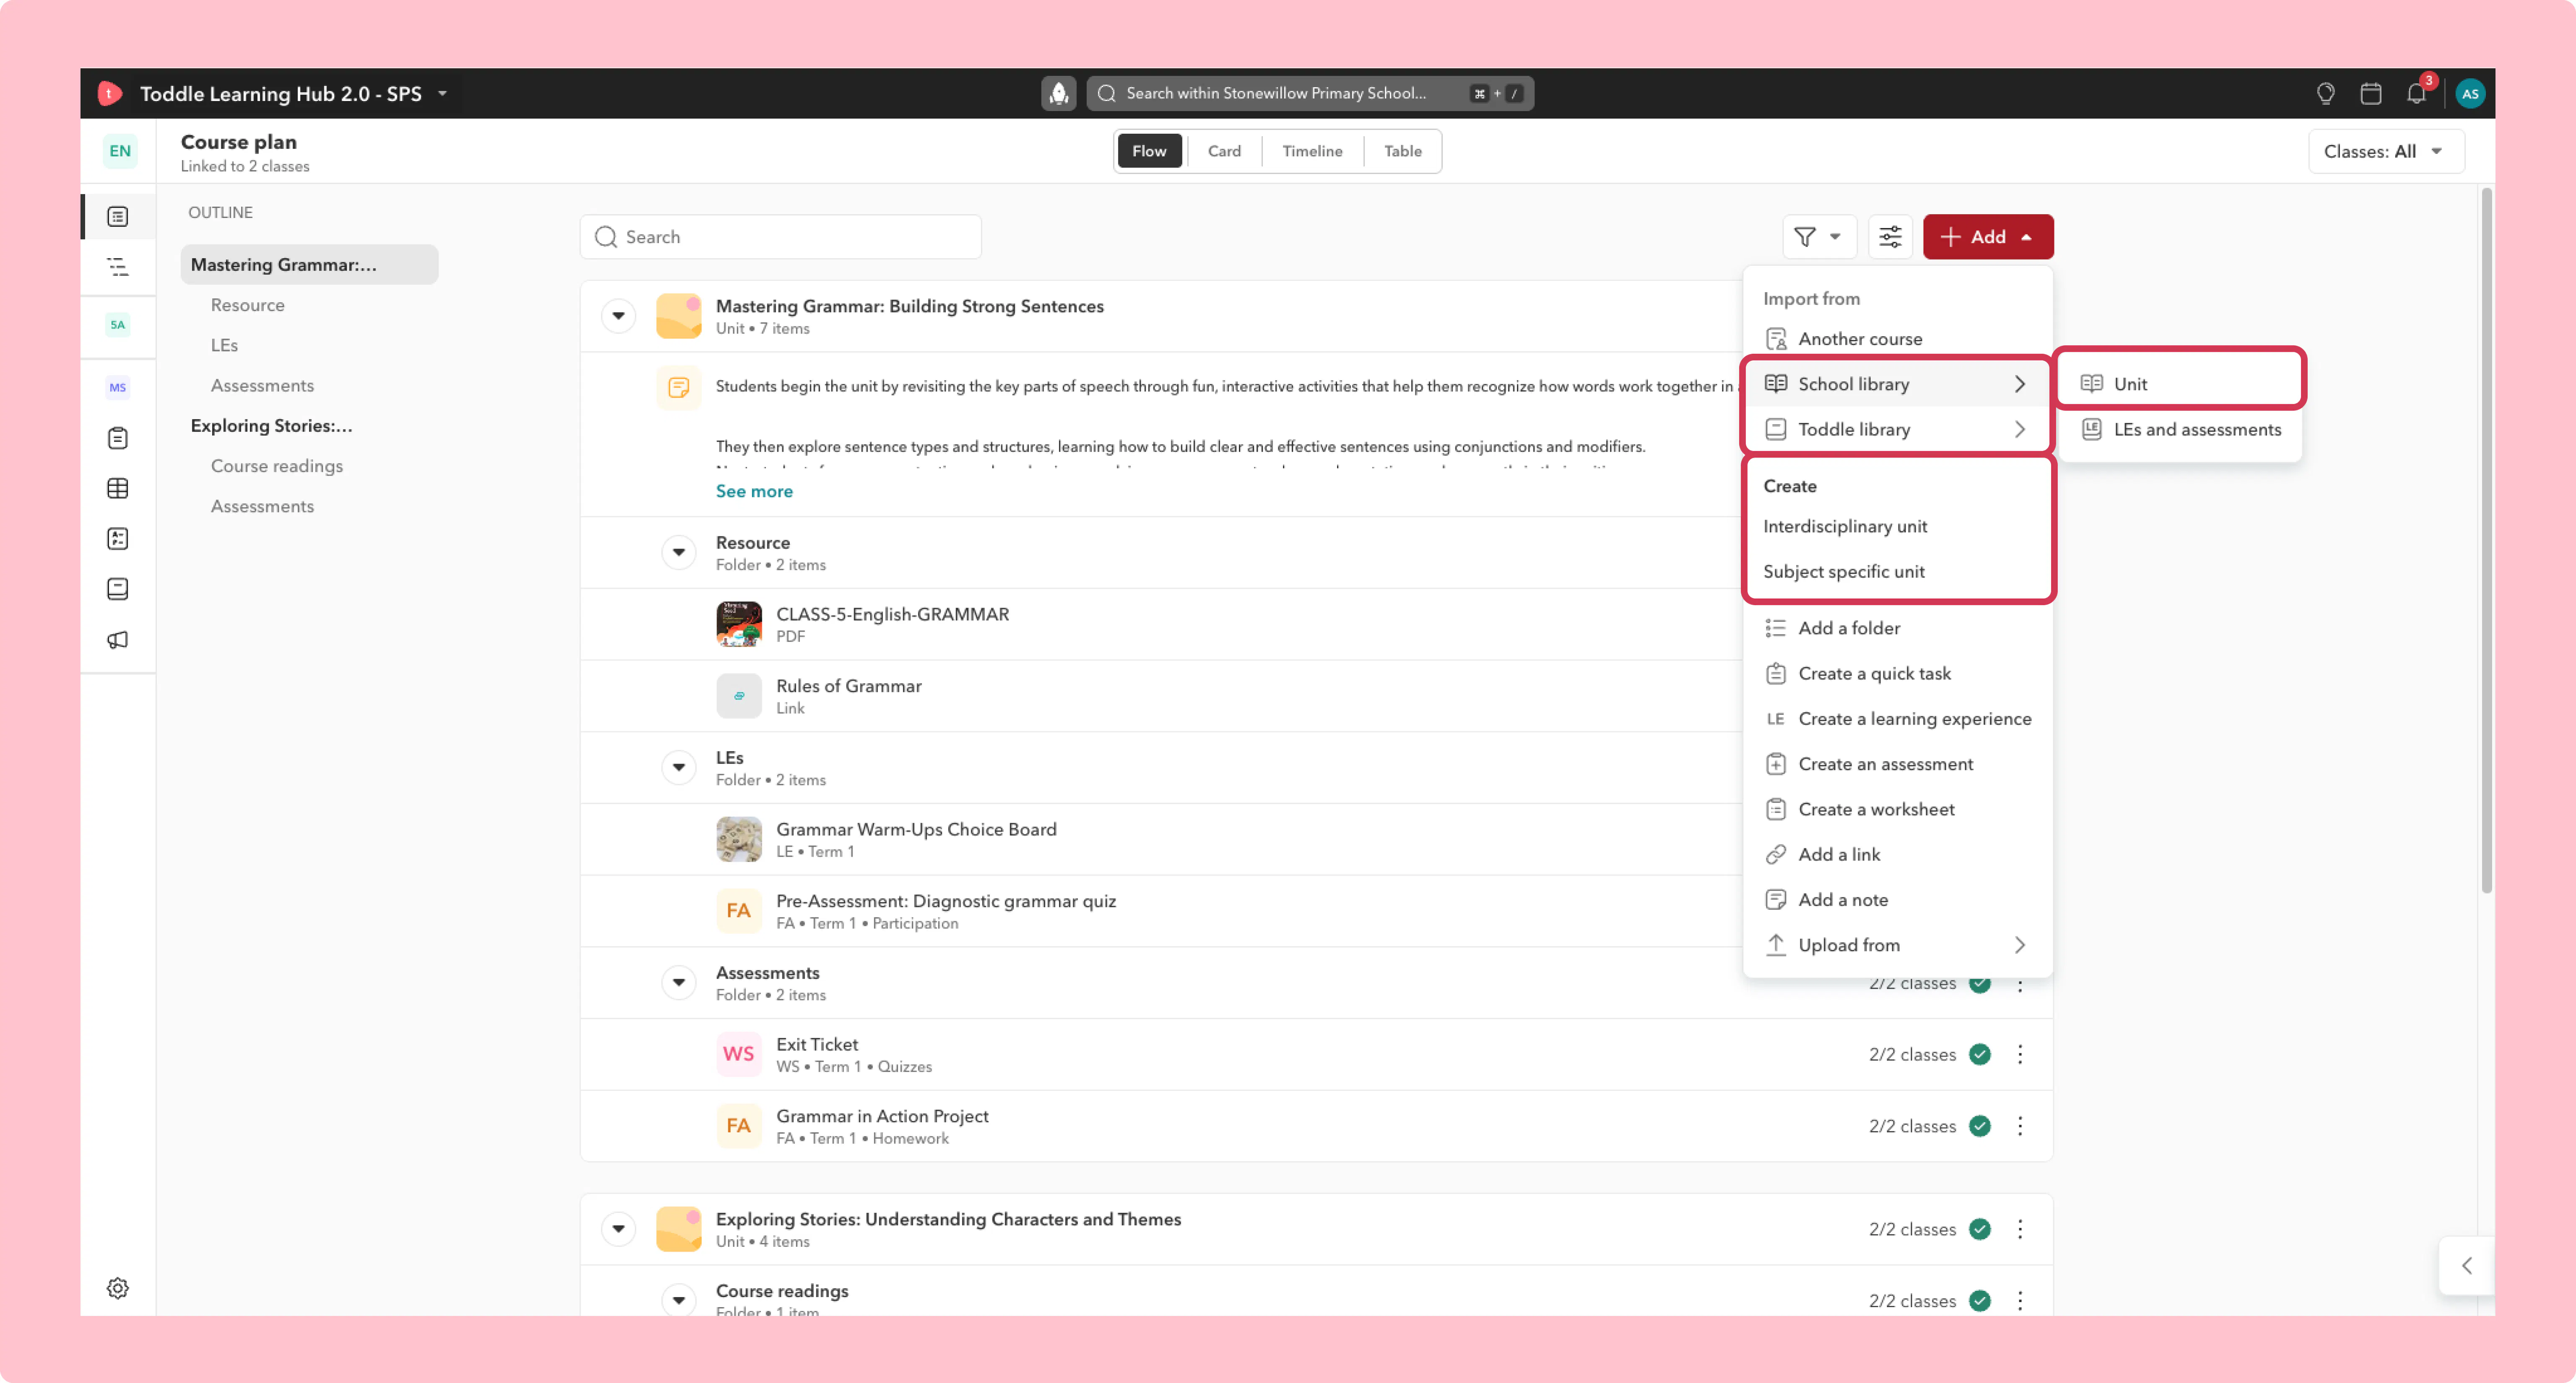
Task: Select Create a worksheet
Action: coord(1898,809)
